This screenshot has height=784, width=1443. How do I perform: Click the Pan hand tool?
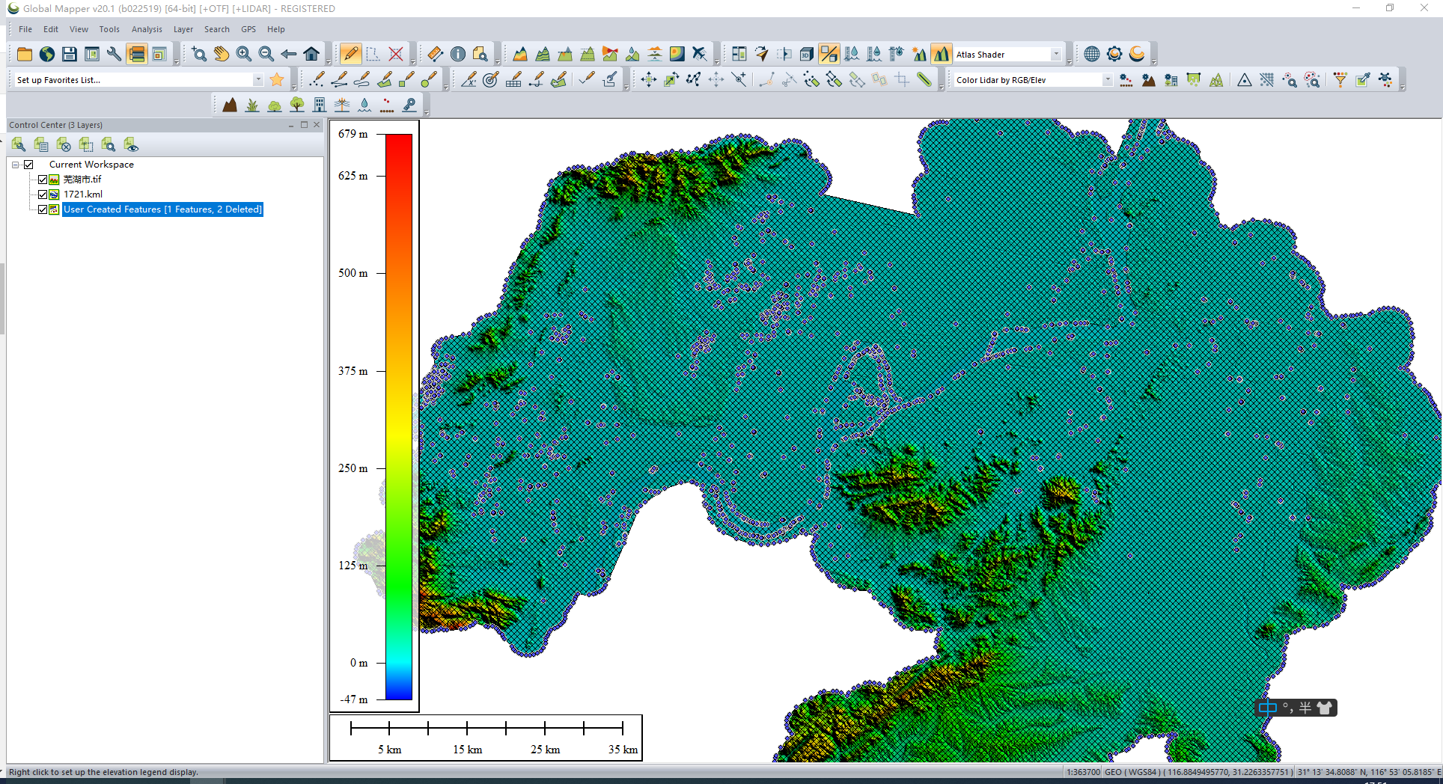(222, 54)
